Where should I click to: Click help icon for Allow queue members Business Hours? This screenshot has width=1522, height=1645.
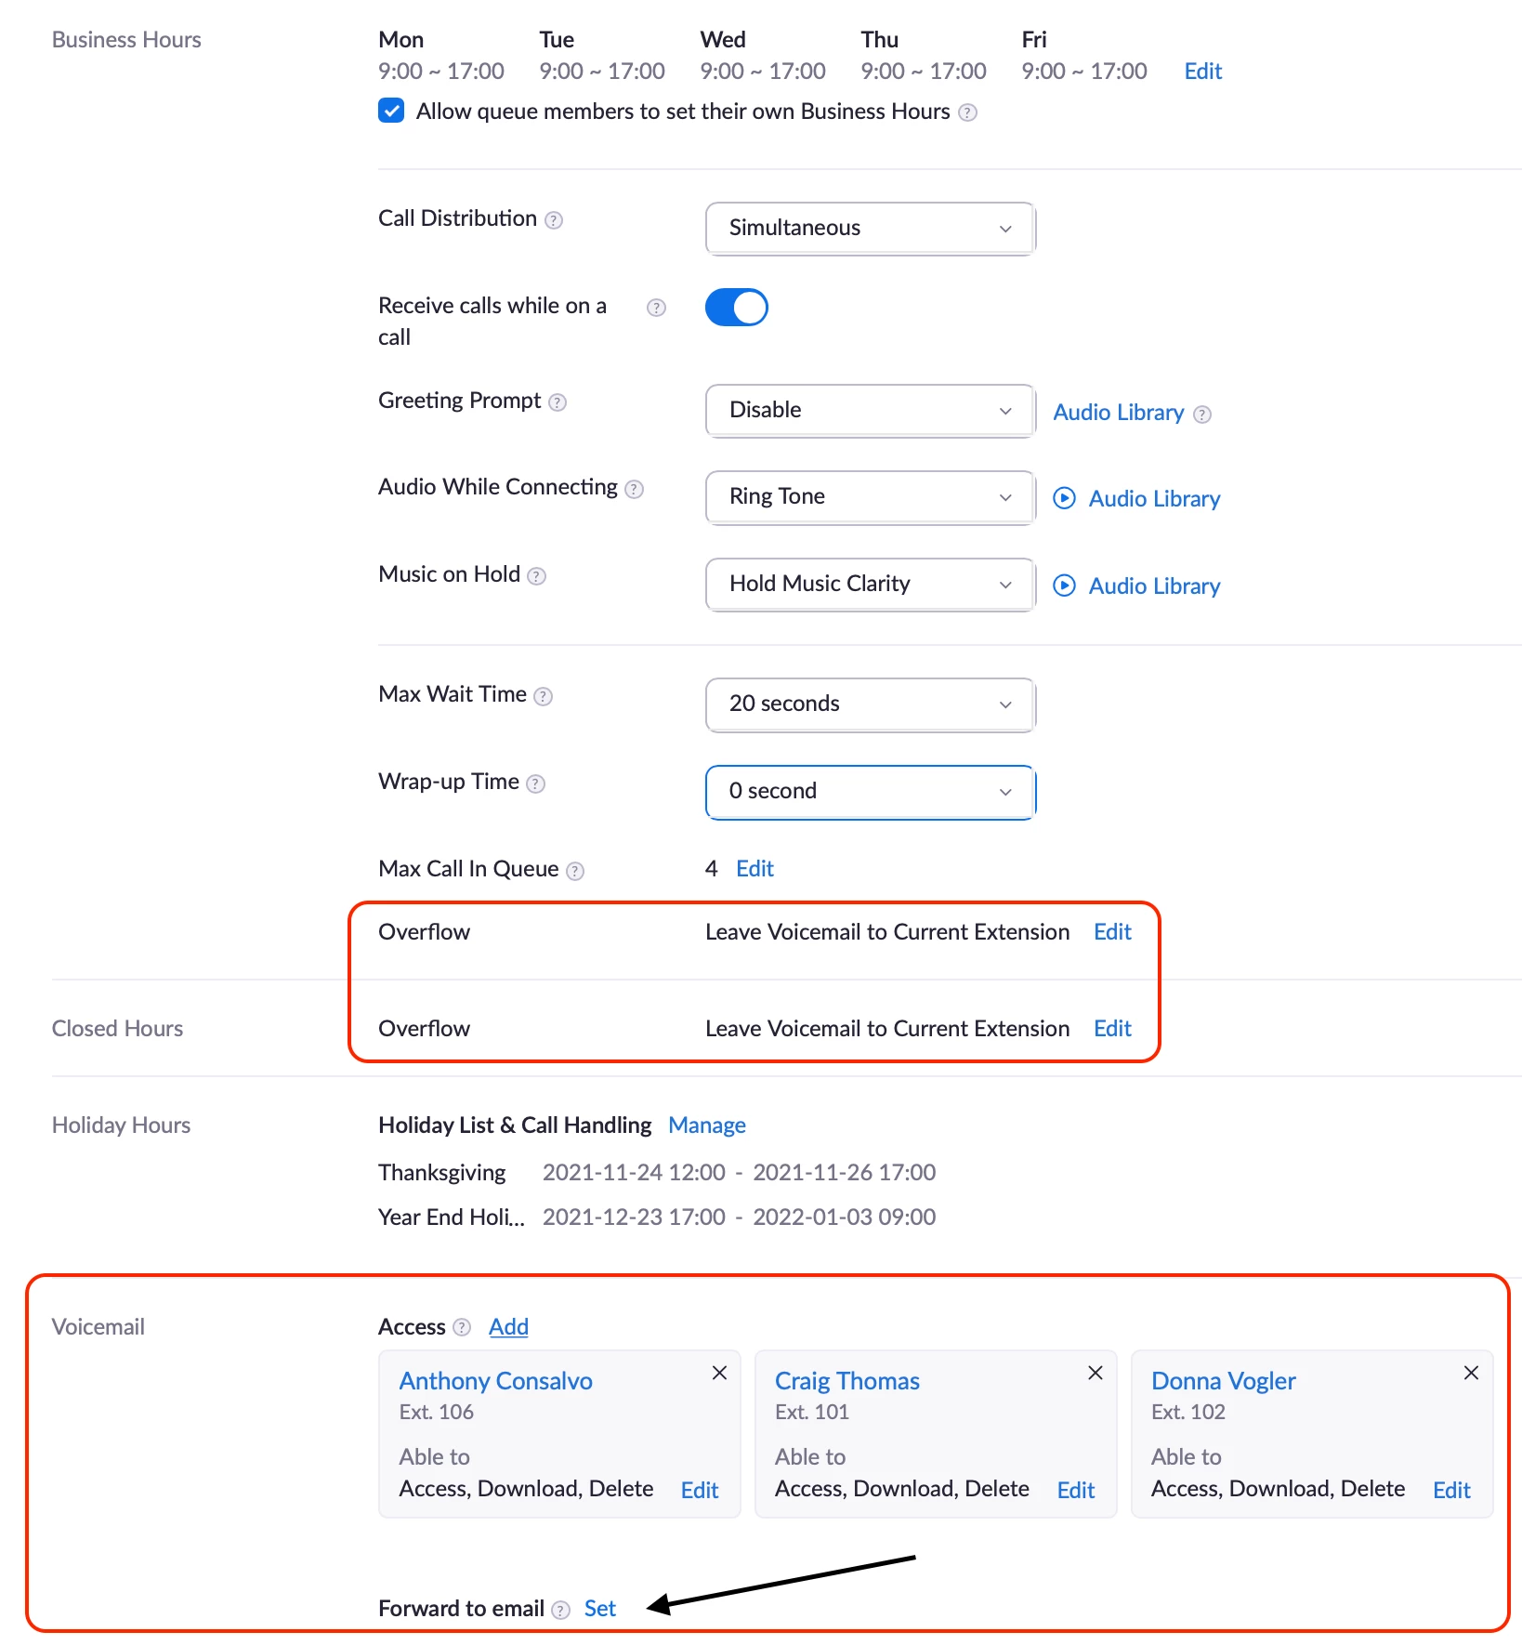click(967, 112)
